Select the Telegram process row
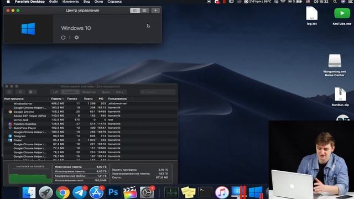The height and width of the screenshot is (199, 354). (x=90, y=136)
